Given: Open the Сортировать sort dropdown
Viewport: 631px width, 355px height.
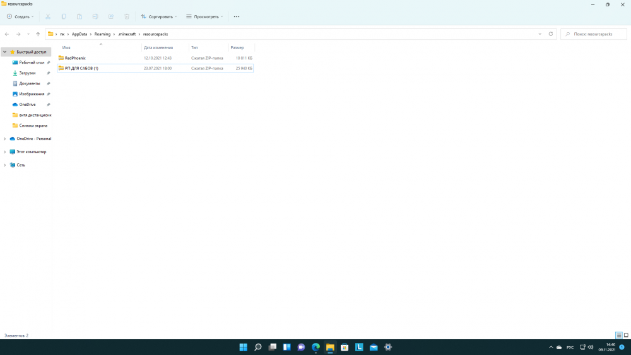Looking at the screenshot, I should pos(159,16).
